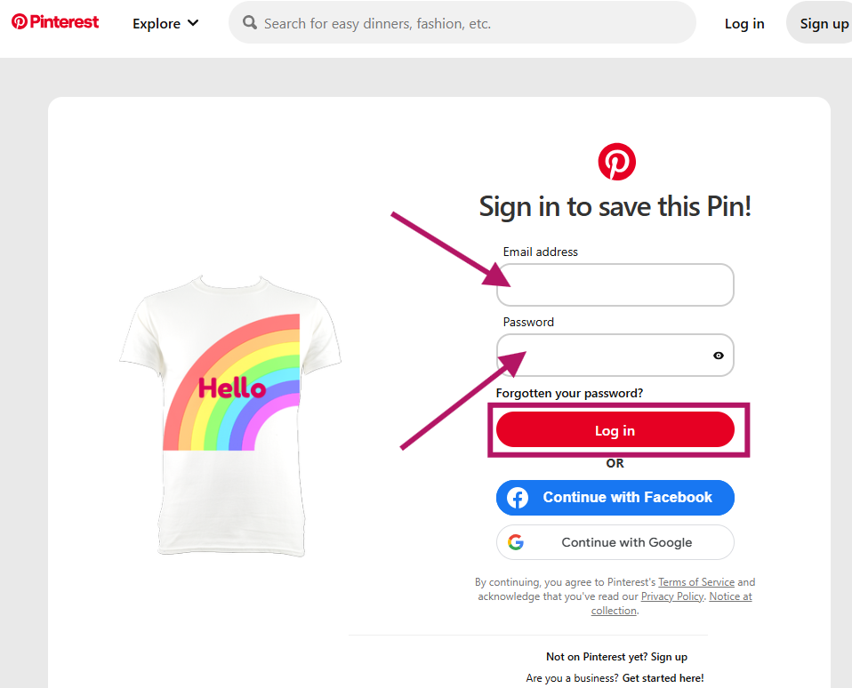Click the Facebook logo icon
Viewport: 852px width, 688px height.
[x=518, y=498]
